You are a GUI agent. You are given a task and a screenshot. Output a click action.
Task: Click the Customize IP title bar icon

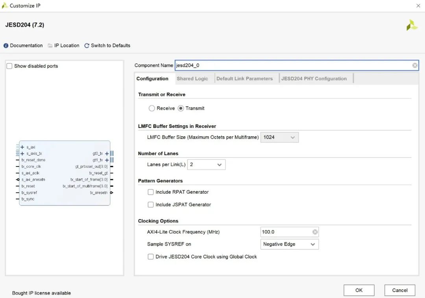(5, 6)
